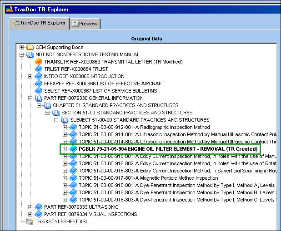
Task: Switch to the TraxDoc TR Explorer tab
Action: 39,23
